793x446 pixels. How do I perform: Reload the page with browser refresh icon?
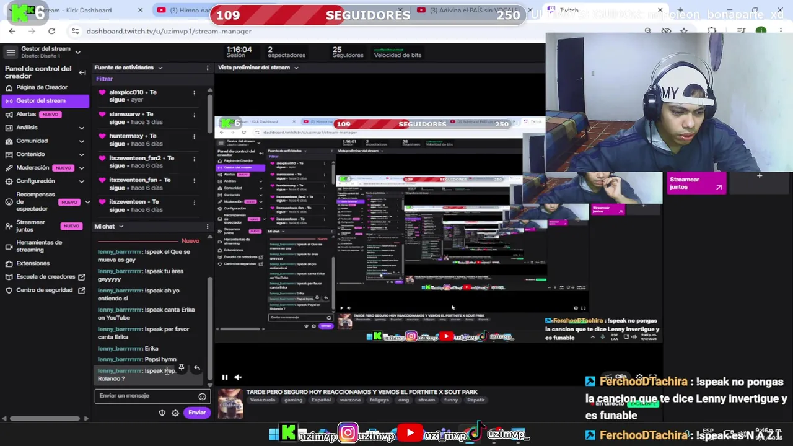tap(51, 31)
